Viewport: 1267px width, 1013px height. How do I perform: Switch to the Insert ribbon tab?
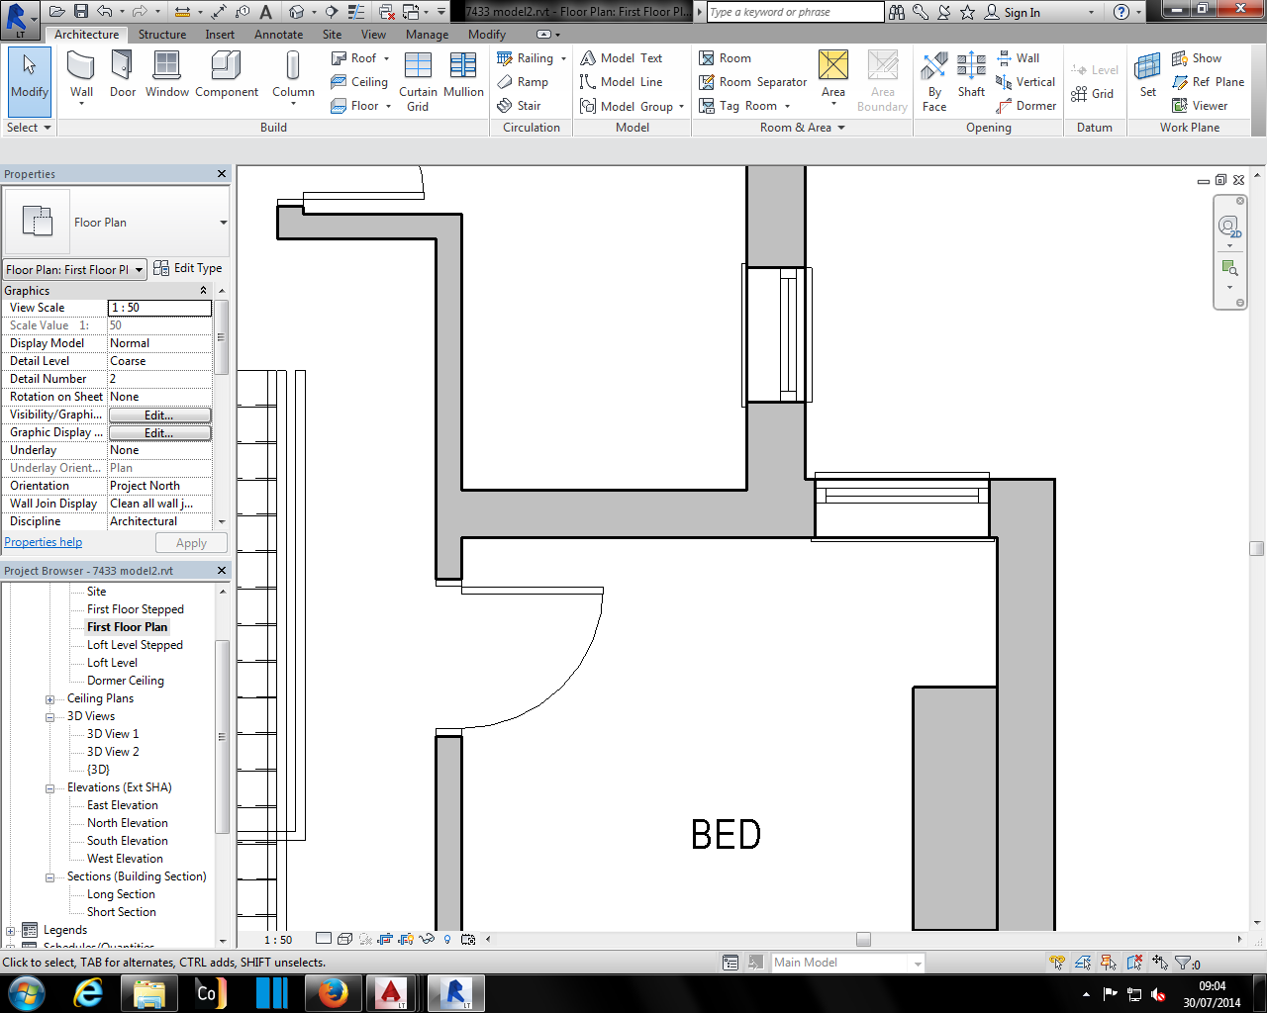[219, 34]
